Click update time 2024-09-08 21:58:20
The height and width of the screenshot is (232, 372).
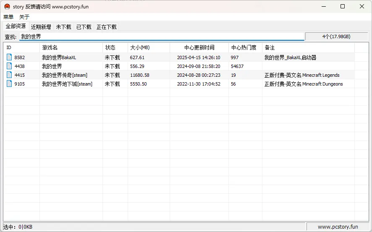(199, 66)
